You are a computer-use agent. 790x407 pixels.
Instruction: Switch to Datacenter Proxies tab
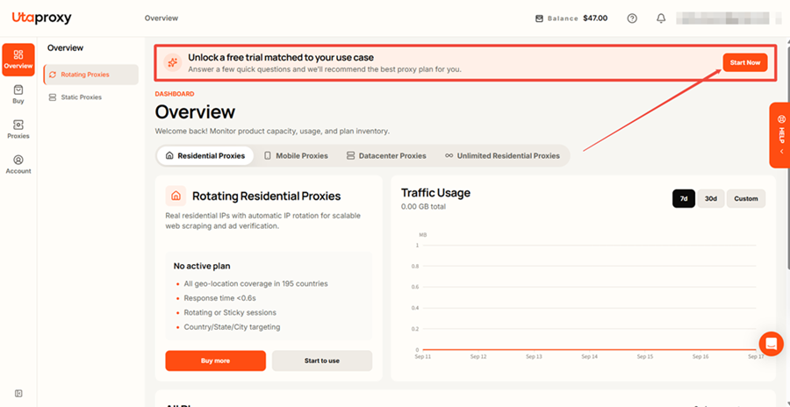pyautogui.click(x=386, y=155)
